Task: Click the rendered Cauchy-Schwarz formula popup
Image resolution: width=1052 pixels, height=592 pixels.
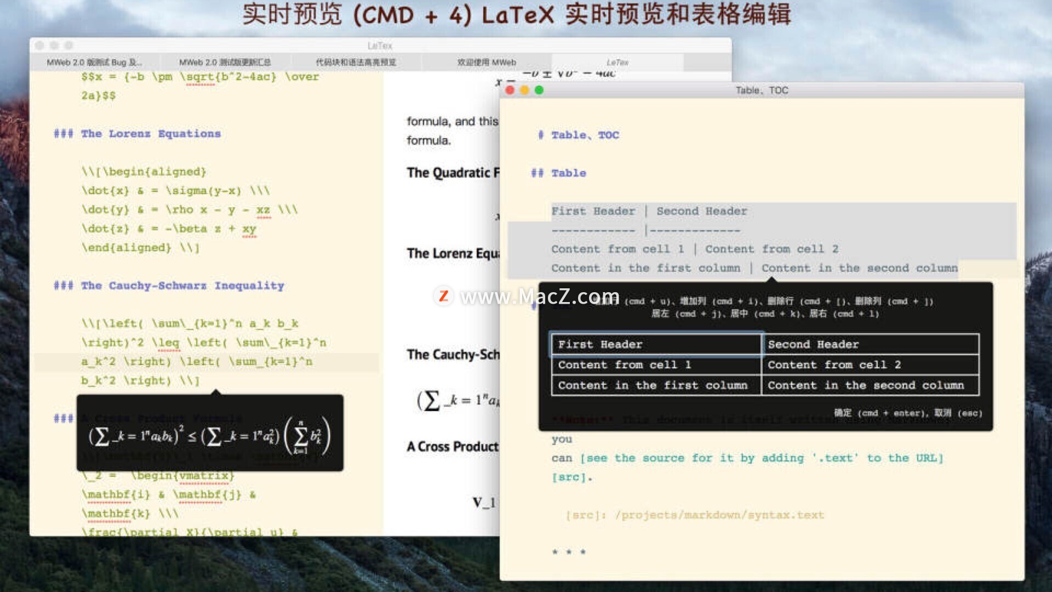Action: (210, 434)
